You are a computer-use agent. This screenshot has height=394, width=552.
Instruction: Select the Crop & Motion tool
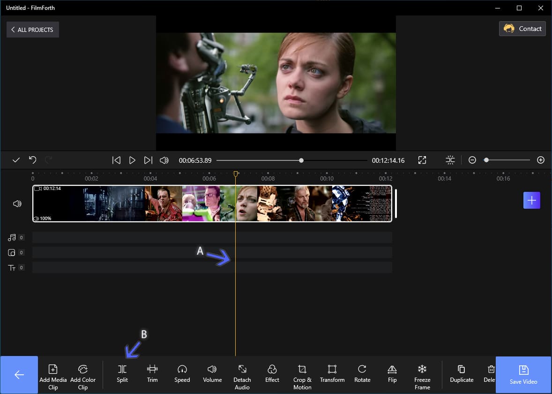point(302,378)
